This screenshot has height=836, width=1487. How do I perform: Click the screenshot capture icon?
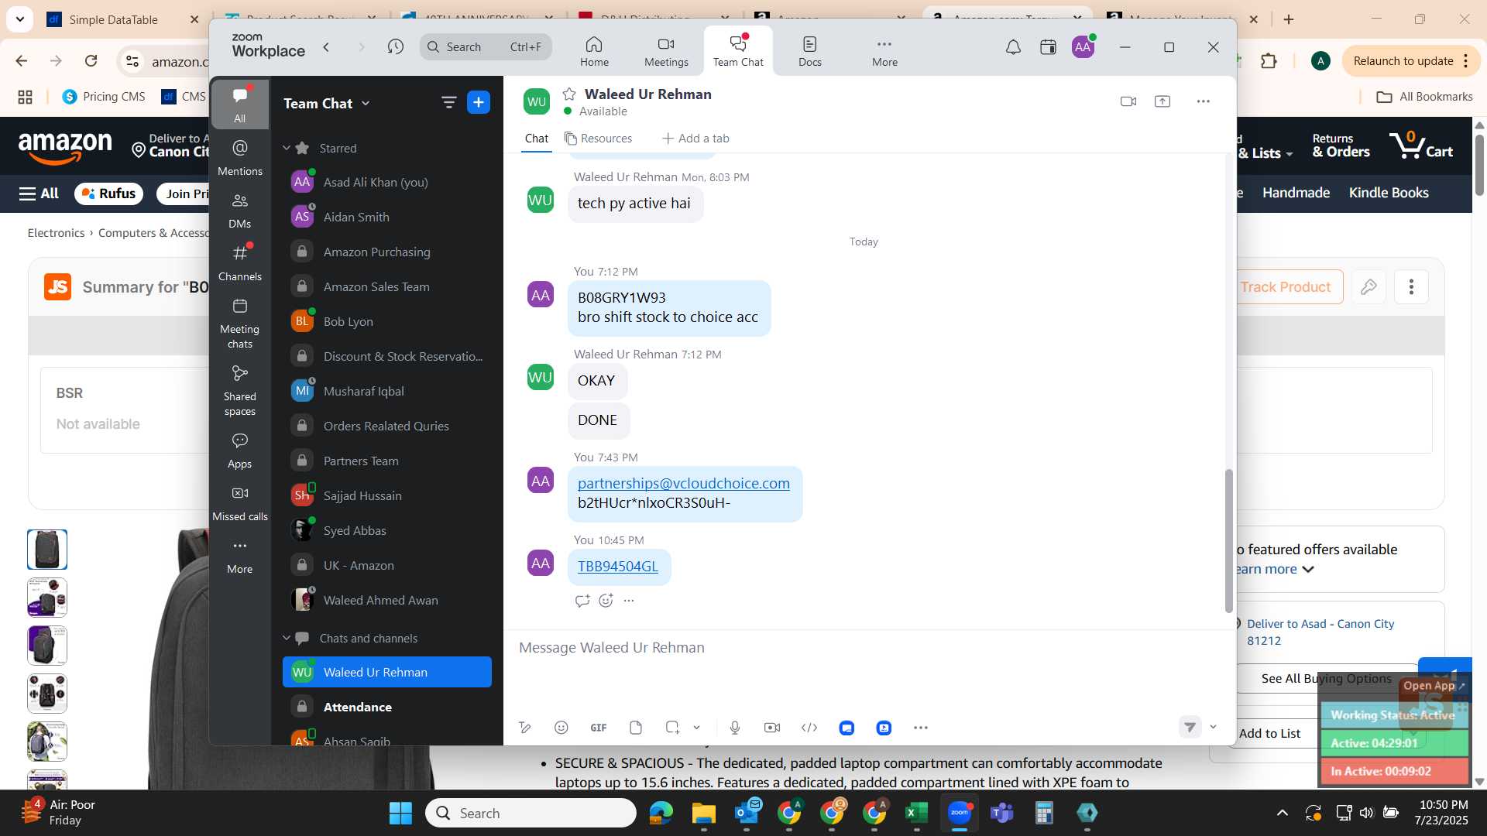coord(672,728)
